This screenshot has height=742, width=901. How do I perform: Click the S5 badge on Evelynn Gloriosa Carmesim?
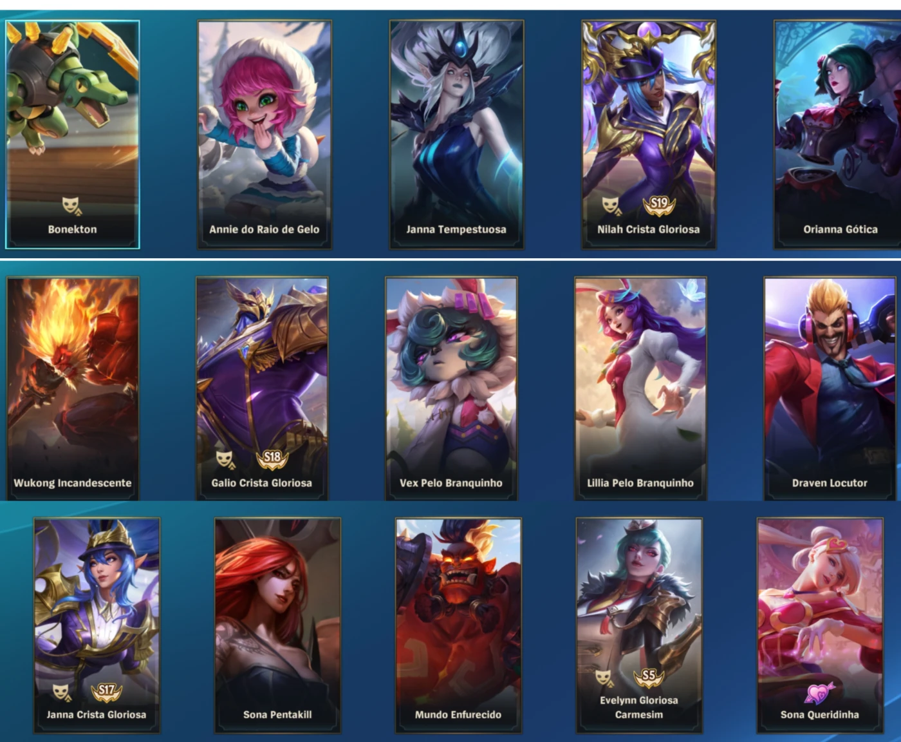point(649,677)
